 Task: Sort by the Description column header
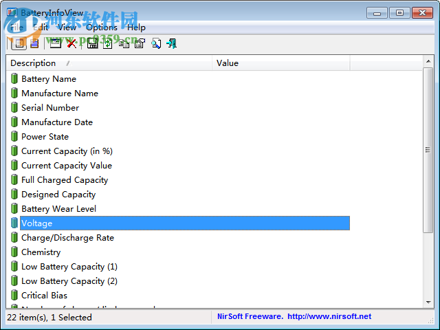pyautogui.click(x=109, y=63)
